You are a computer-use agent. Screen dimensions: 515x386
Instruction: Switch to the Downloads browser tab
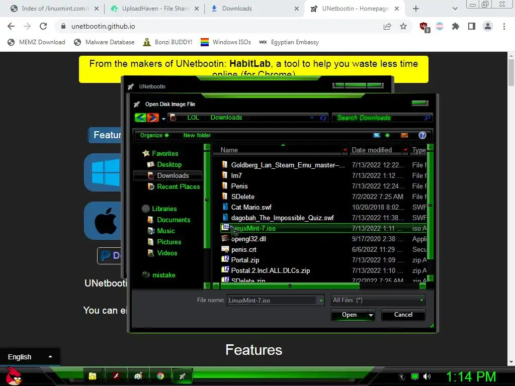click(254, 9)
